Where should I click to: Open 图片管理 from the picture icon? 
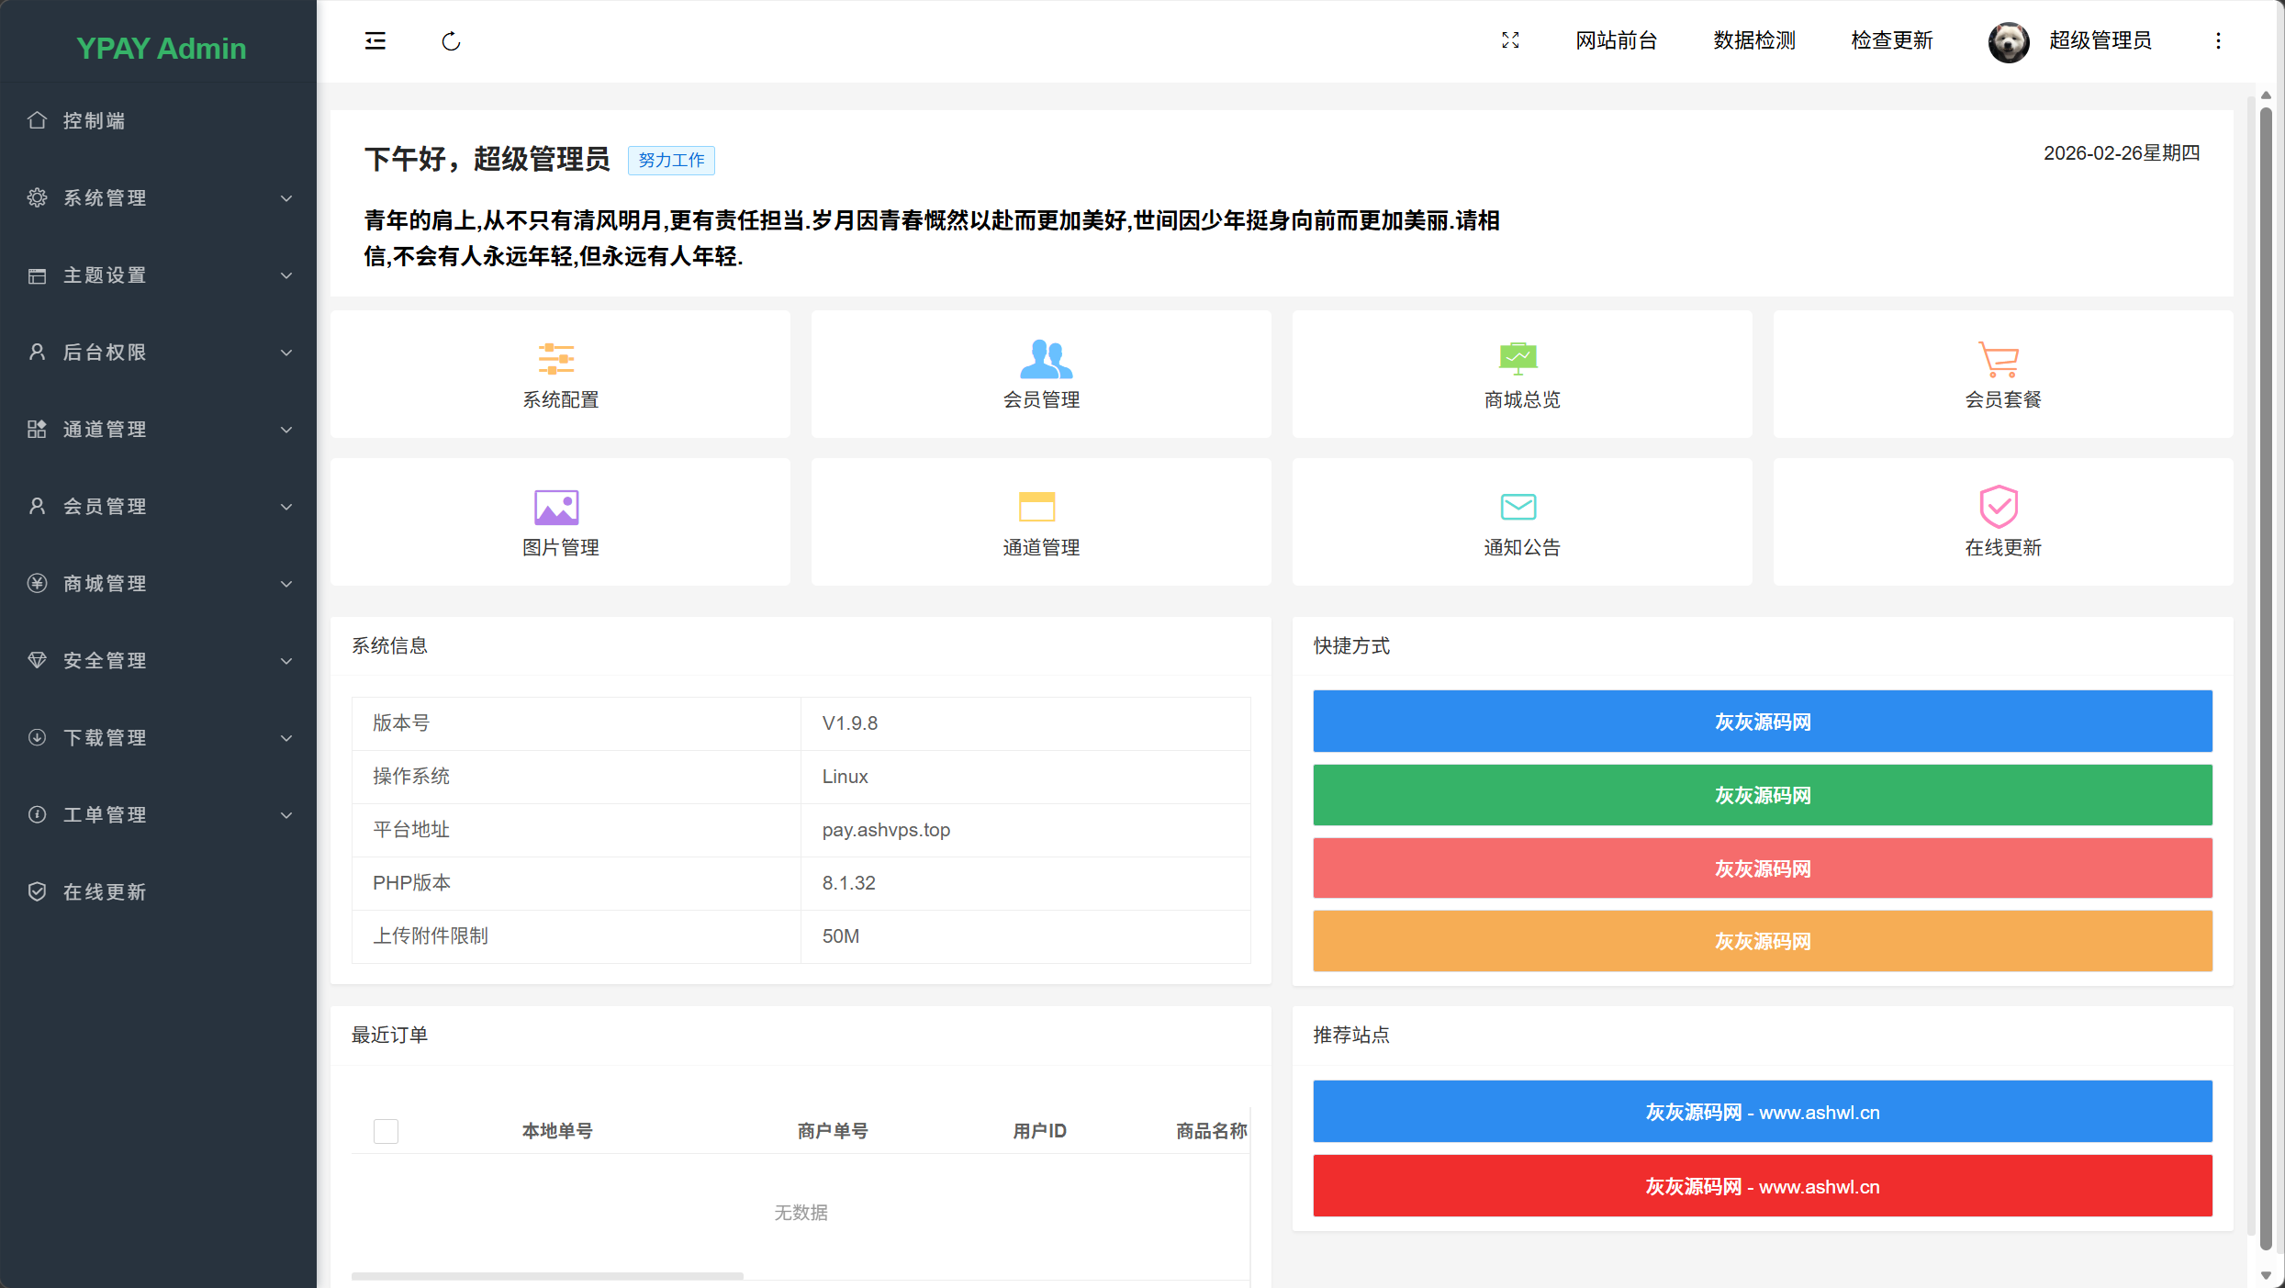tap(559, 521)
